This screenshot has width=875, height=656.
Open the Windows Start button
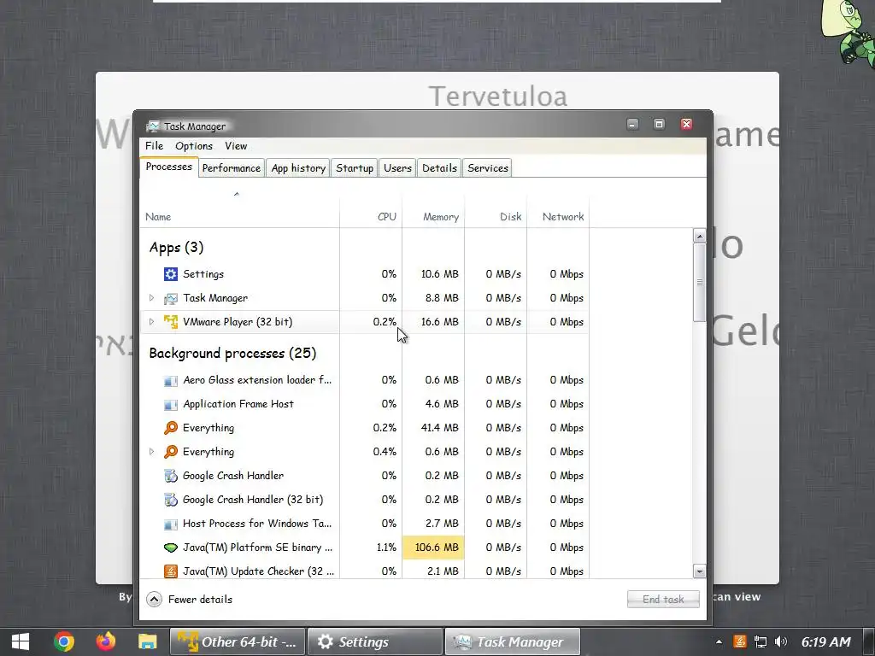click(21, 641)
